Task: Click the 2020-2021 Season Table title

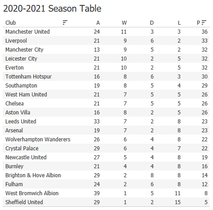Action: 52,9
